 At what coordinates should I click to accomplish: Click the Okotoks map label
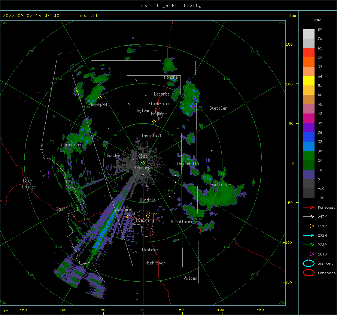tap(150, 250)
